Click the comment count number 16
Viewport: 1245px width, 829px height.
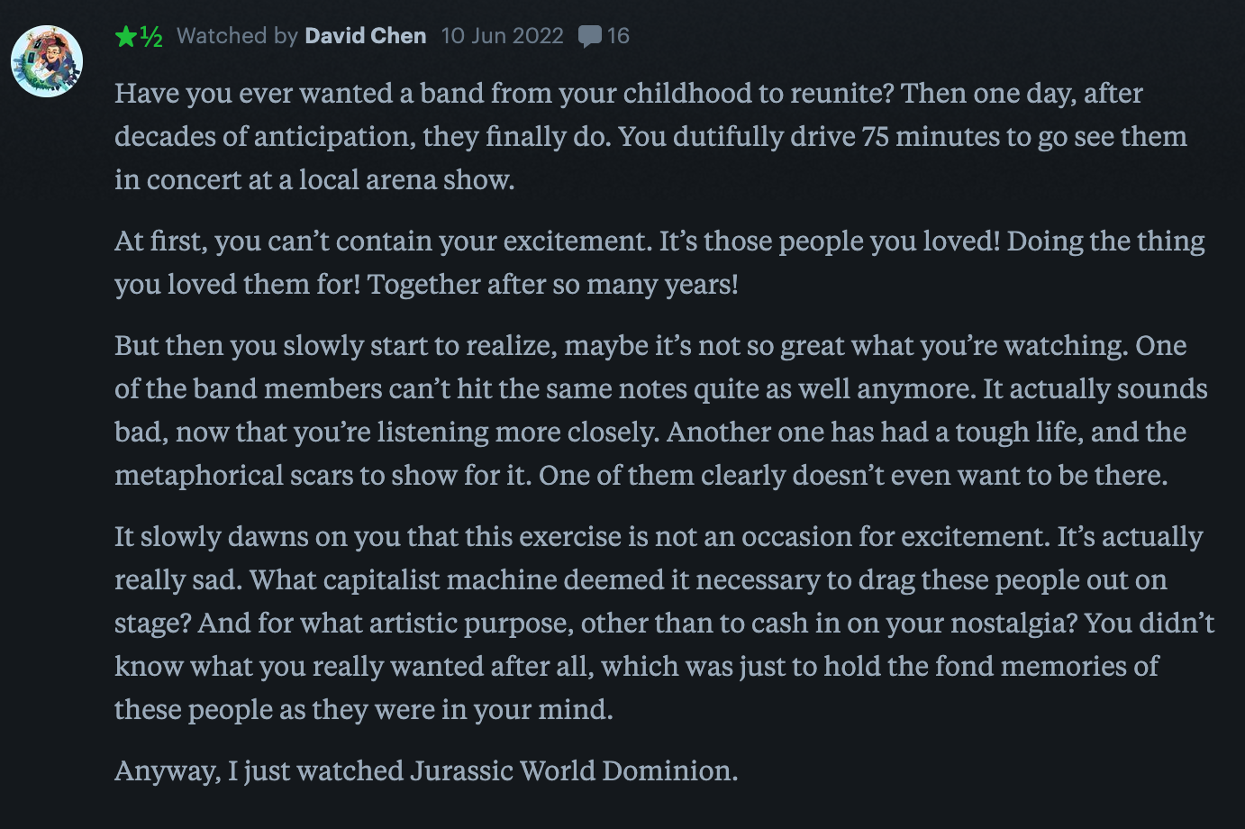(x=618, y=36)
